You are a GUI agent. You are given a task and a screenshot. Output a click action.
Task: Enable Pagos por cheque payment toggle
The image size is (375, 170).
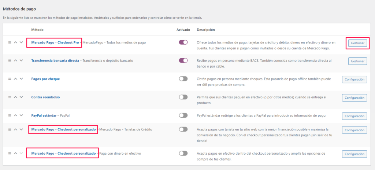pos(183,79)
